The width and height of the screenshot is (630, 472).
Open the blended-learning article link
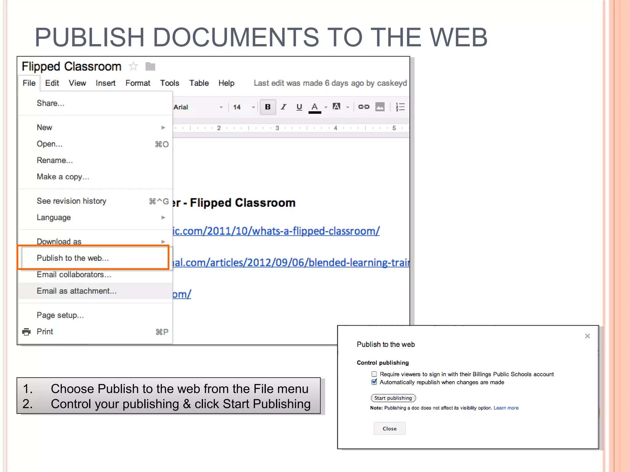click(291, 262)
